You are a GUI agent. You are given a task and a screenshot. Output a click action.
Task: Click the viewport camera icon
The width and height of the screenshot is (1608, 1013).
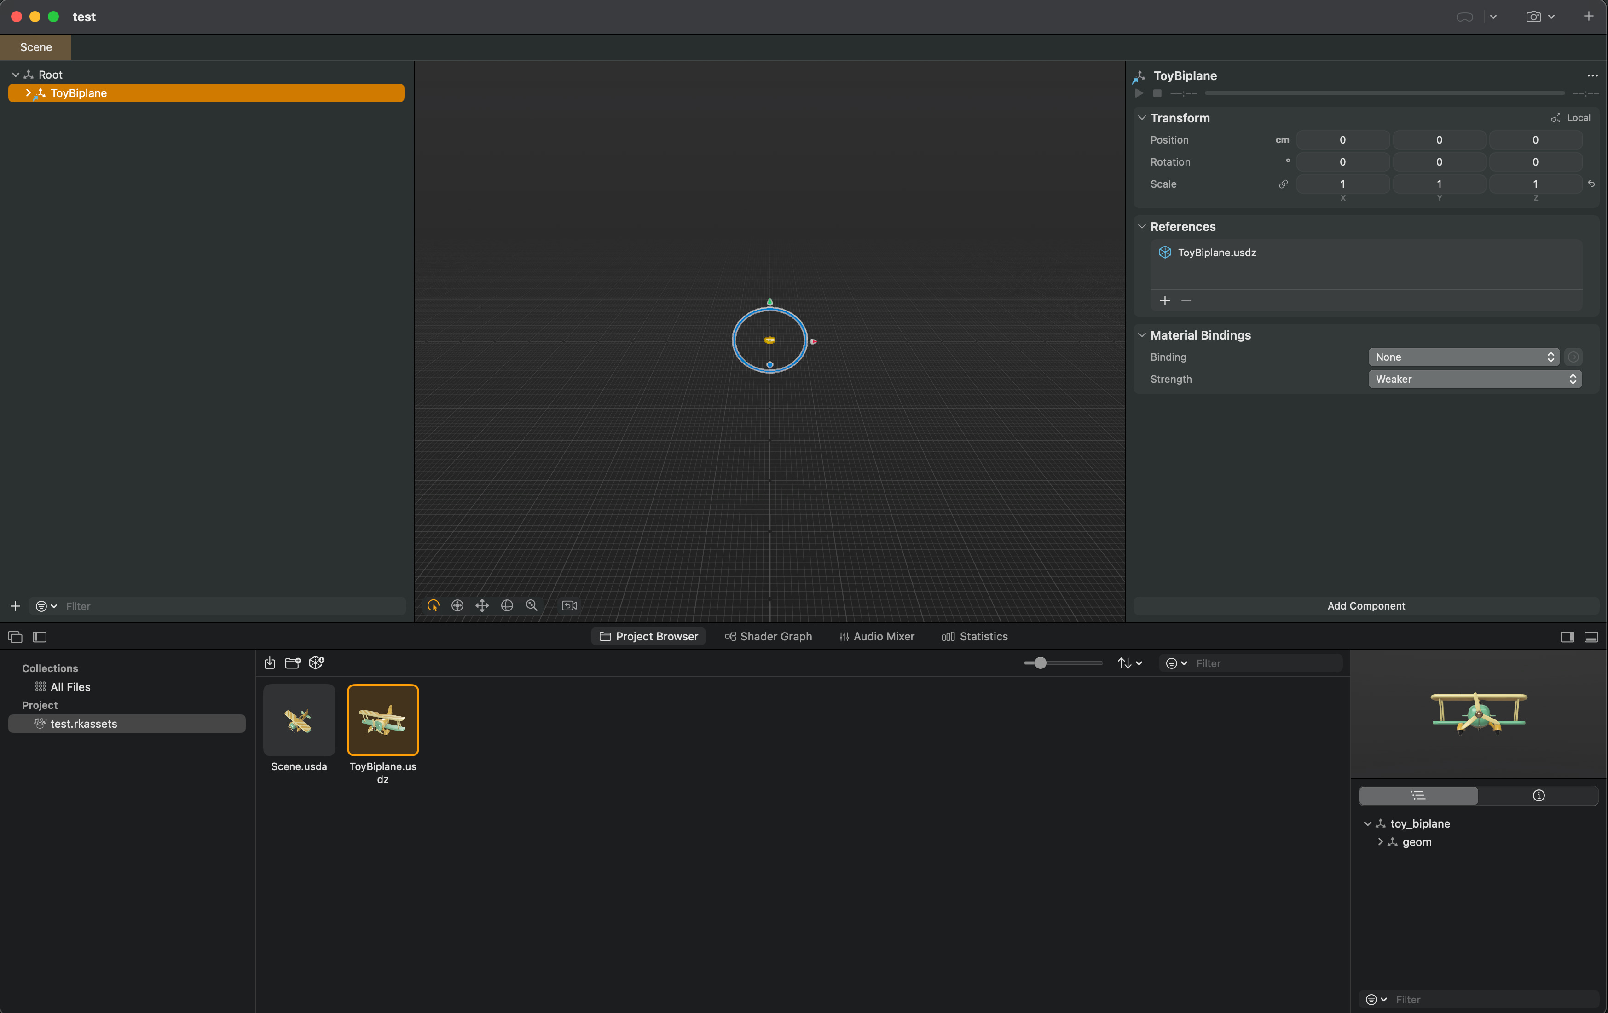570,606
